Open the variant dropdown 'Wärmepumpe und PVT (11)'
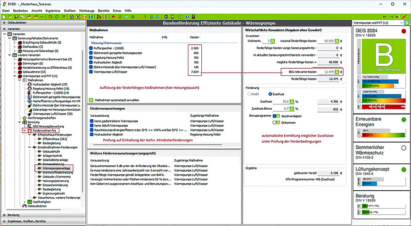The image size is (411, 226). 378,23
